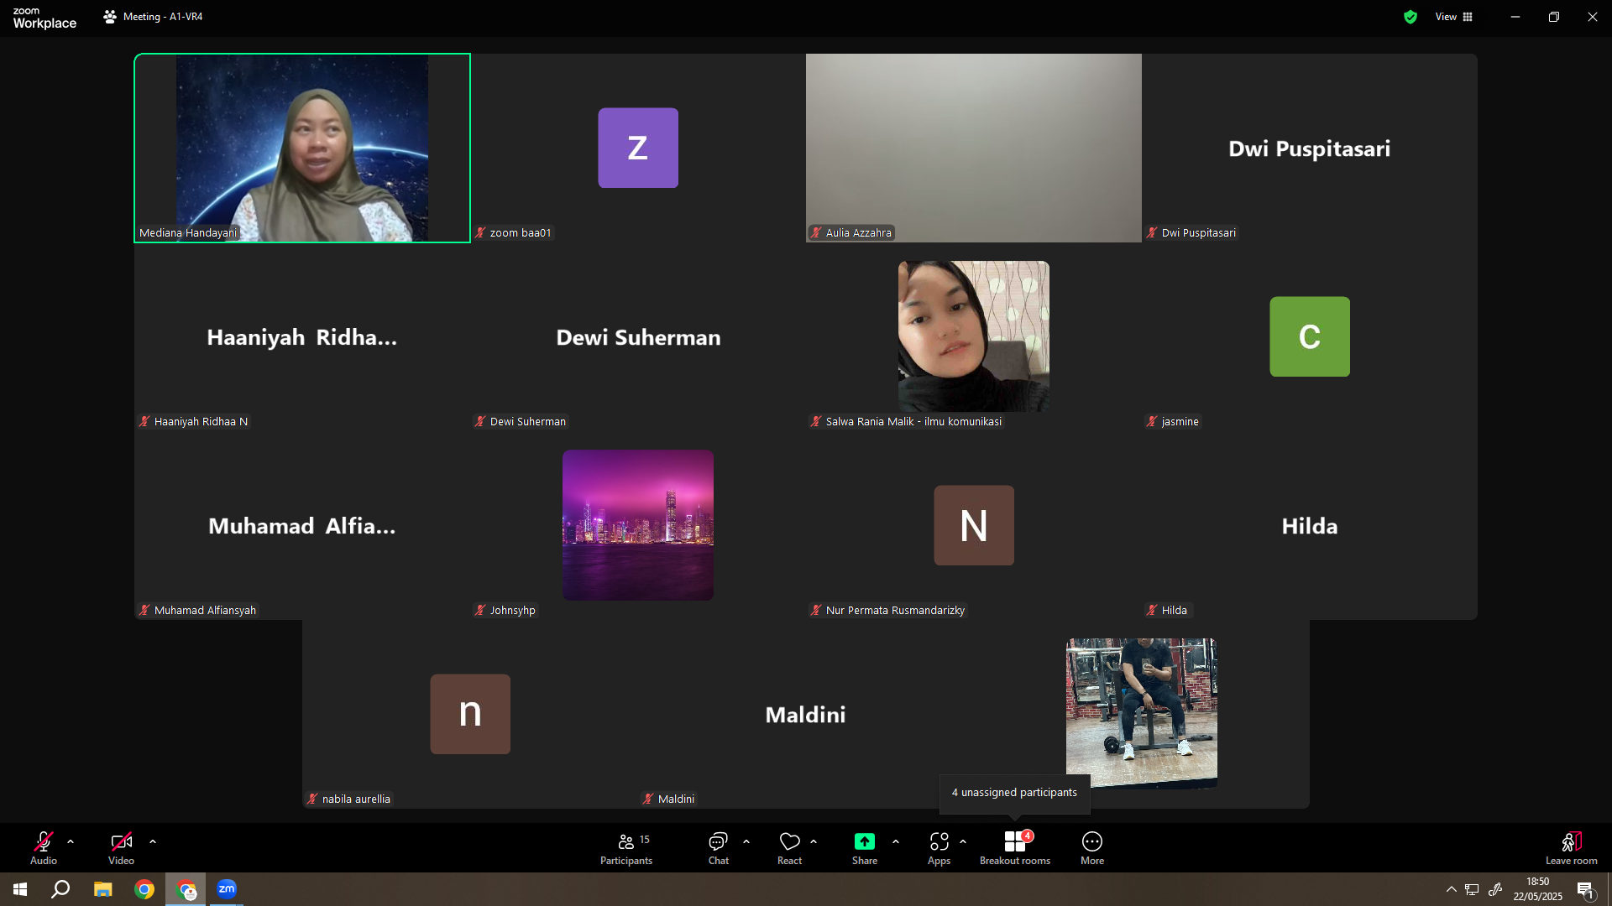Open the Windows notification center
This screenshot has height=906, width=1612.
coord(1585,889)
